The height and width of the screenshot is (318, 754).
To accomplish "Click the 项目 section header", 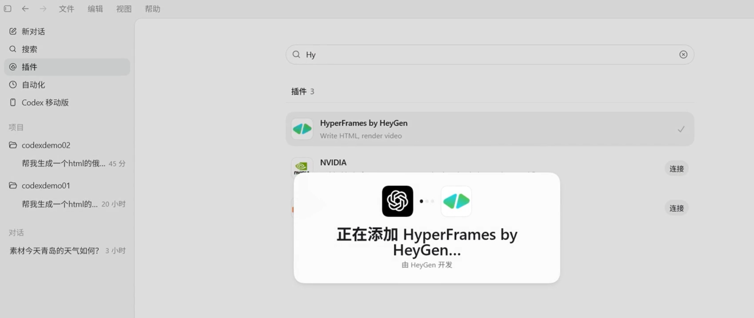I will (x=16, y=127).
